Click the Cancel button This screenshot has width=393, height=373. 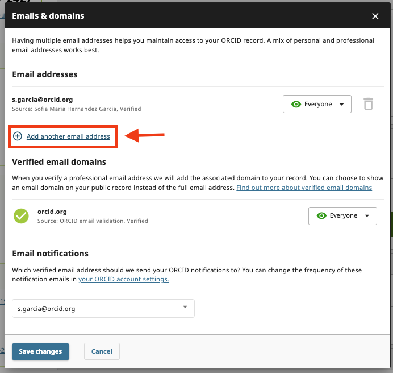pos(102,351)
